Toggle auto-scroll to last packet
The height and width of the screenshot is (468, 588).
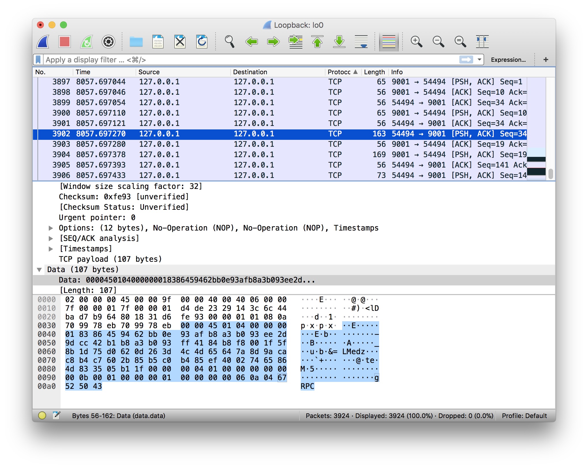(x=361, y=42)
